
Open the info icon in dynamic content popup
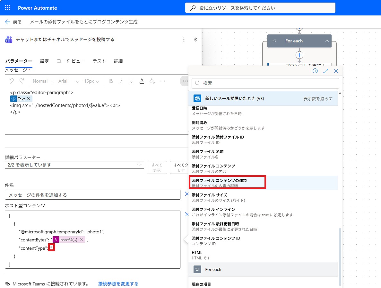[x=315, y=71]
